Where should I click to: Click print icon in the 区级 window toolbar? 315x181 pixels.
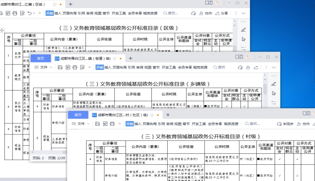tap(15, 13)
